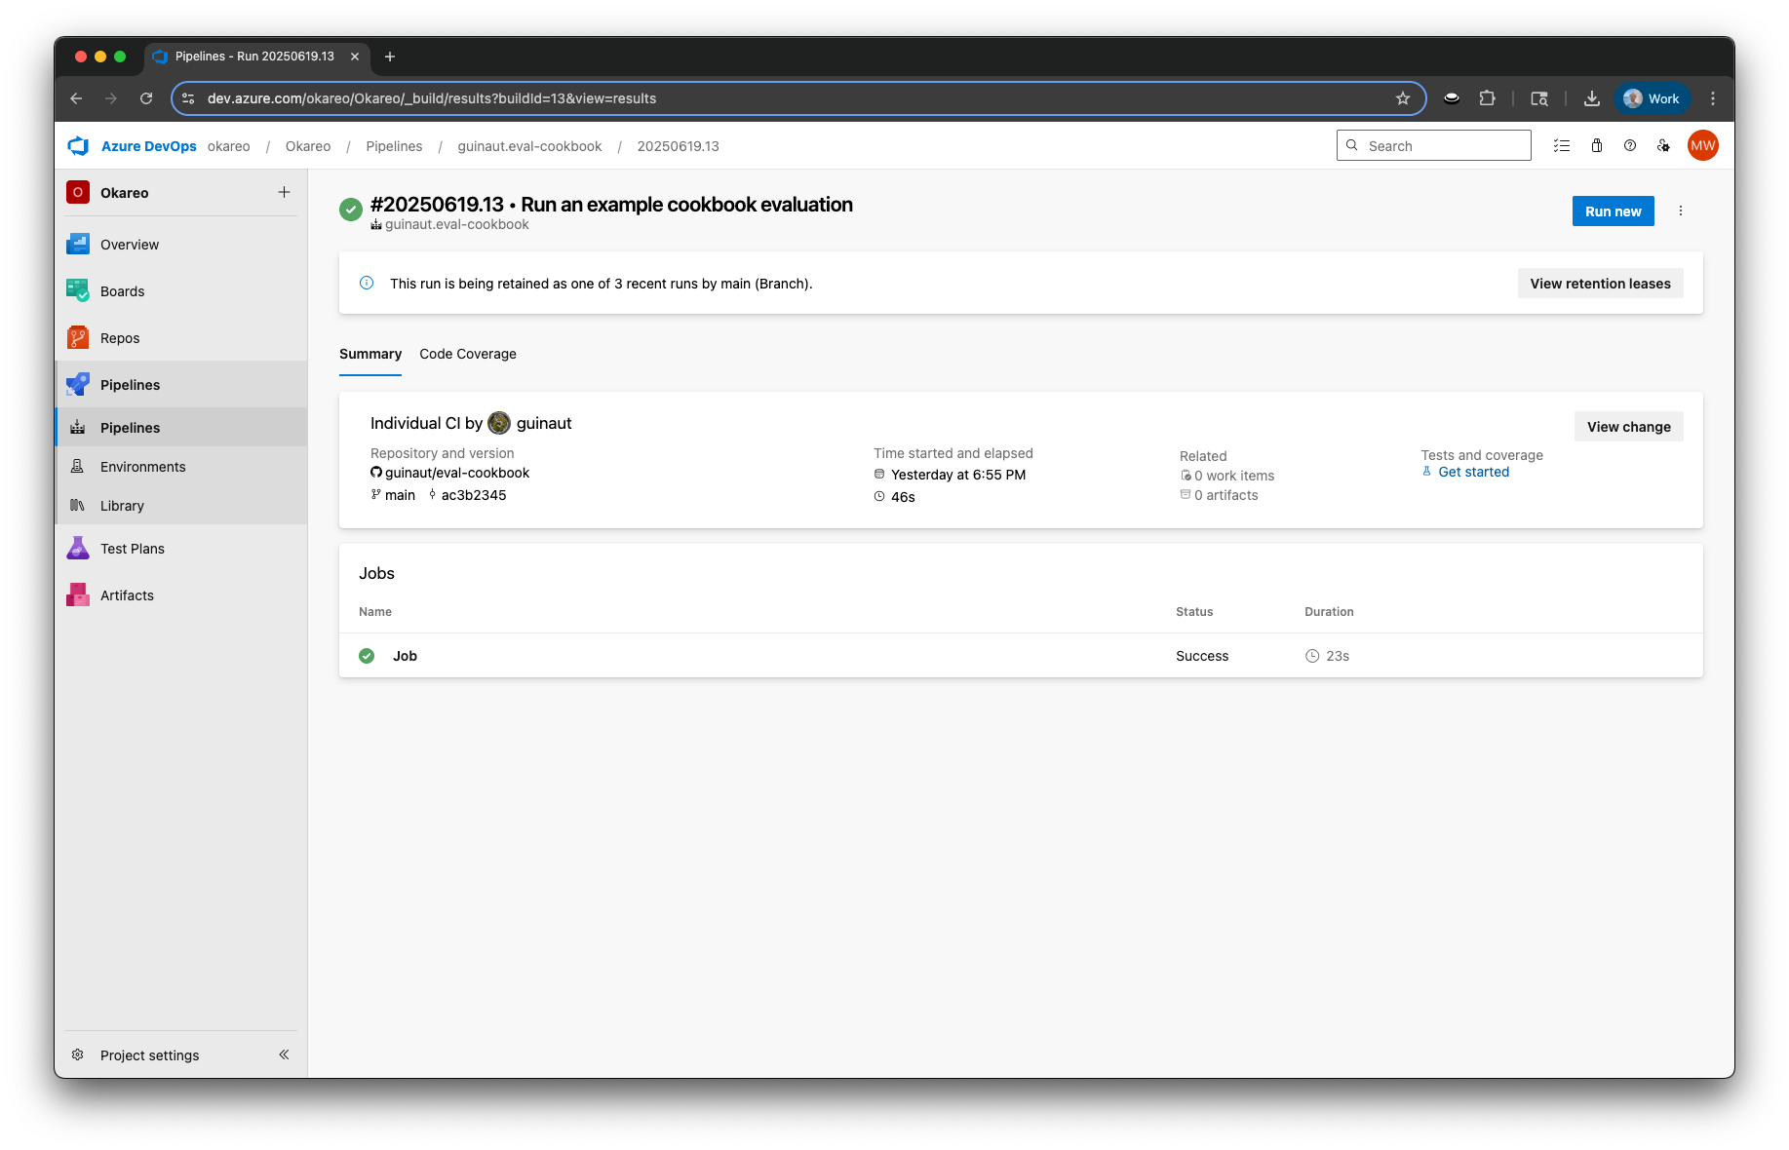The width and height of the screenshot is (1789, 1150).
Task: Open Repos from the sidebar
Action: click(119, 338)
